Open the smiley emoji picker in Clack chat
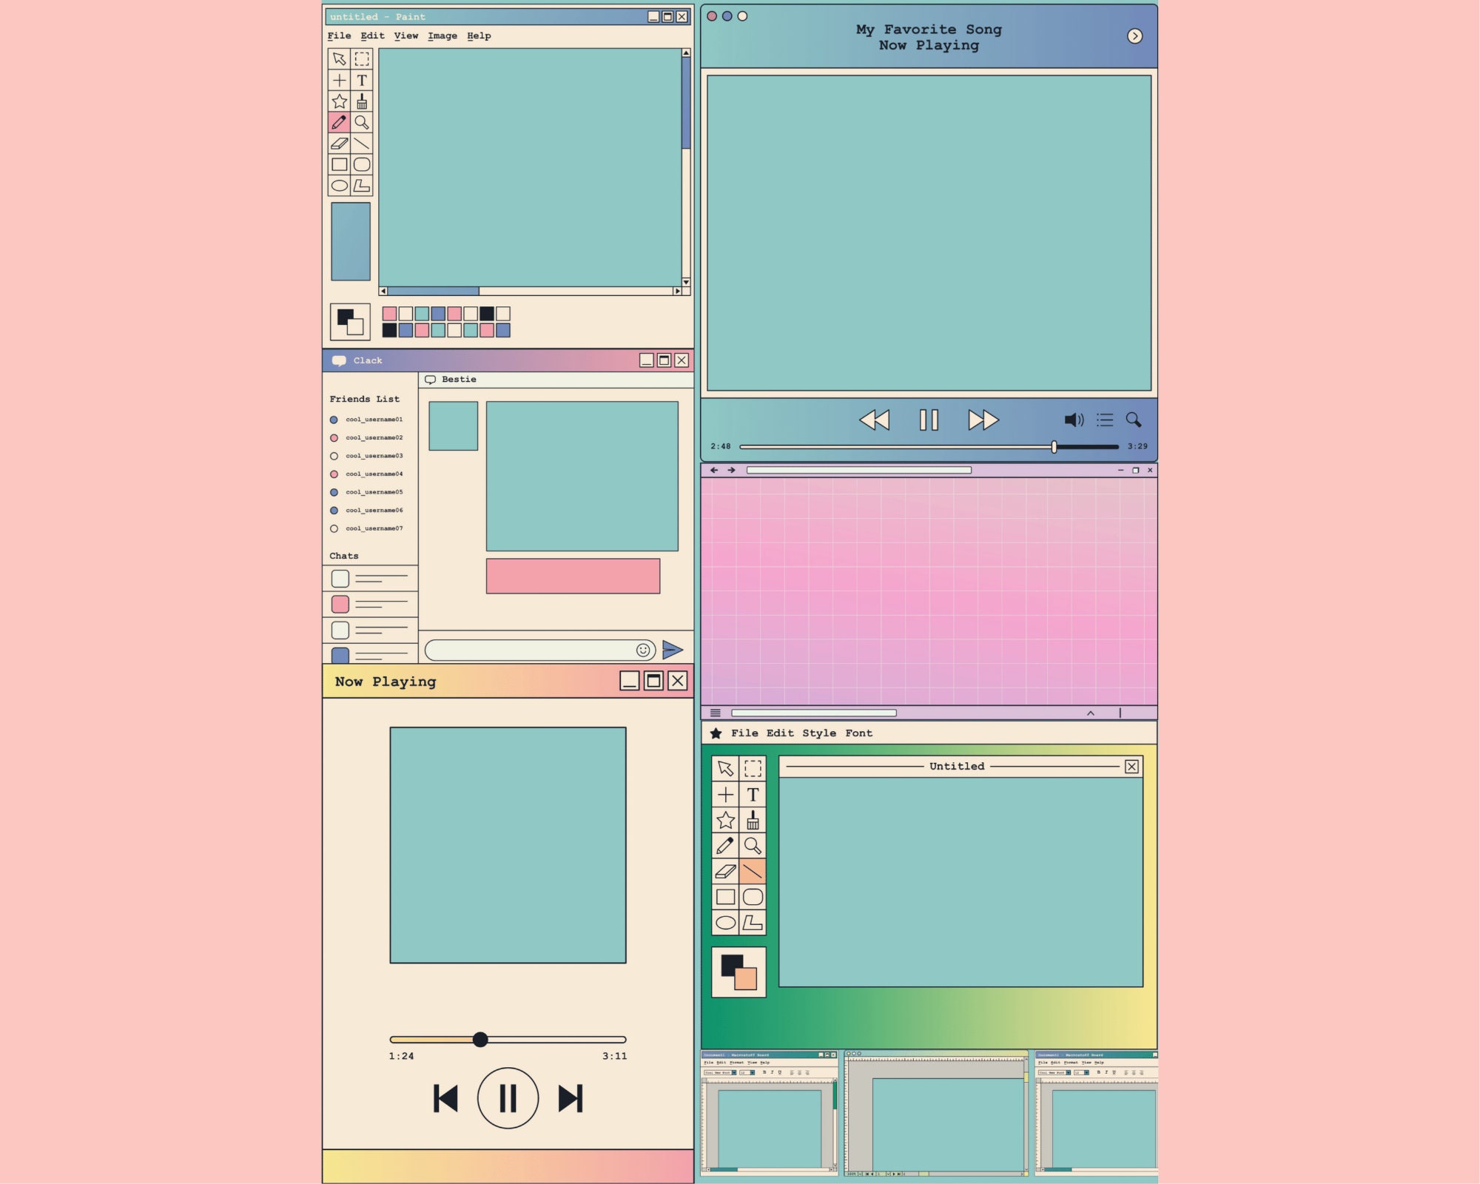1480x1184 pixels. click(642, 649)
